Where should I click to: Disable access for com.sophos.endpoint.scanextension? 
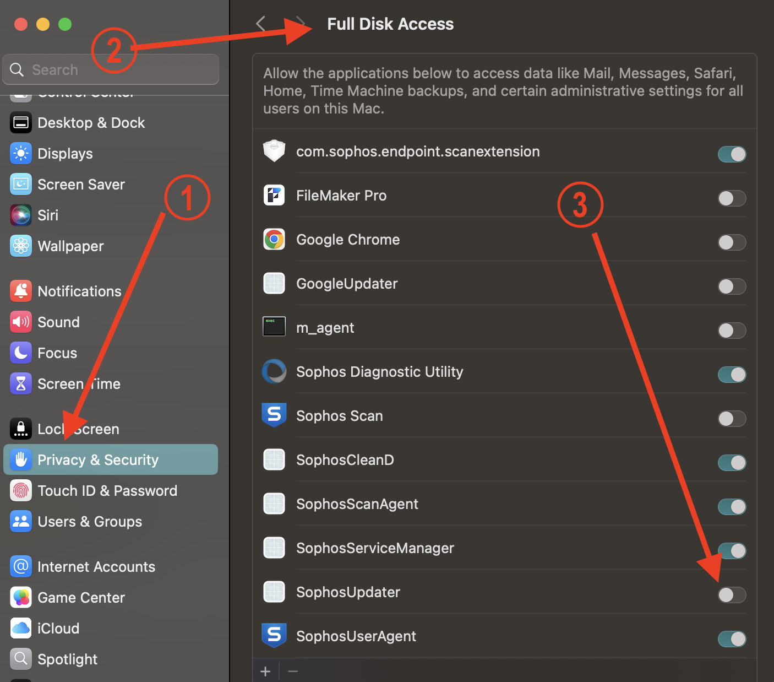[x=732, y=154]
